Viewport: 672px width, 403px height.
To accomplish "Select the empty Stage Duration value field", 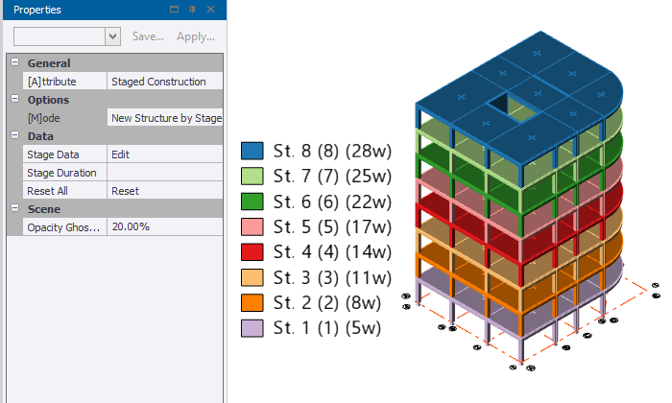I will 165,172.
